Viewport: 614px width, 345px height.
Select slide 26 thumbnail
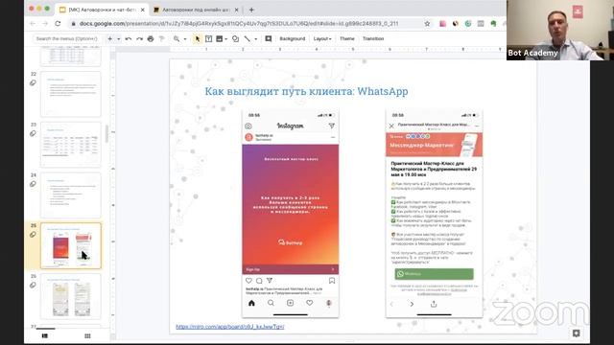point(70,296)
